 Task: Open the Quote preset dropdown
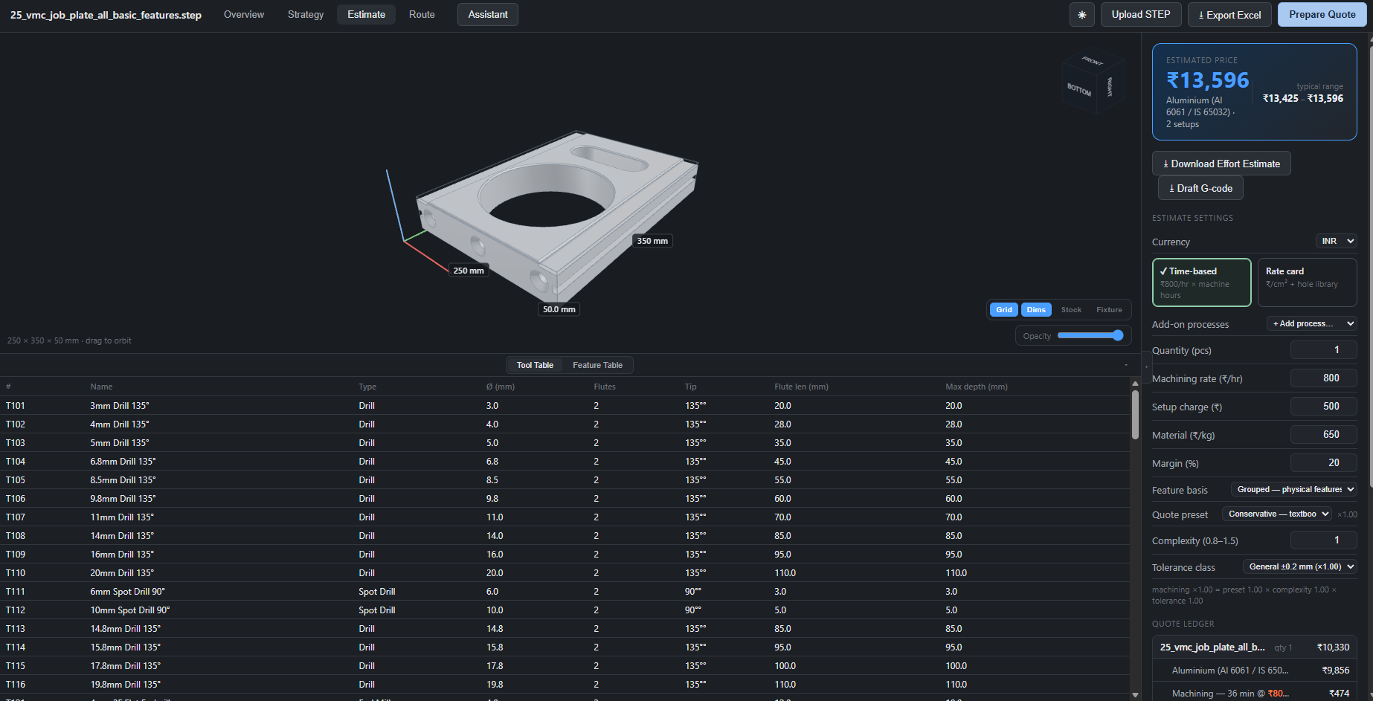1277,514
